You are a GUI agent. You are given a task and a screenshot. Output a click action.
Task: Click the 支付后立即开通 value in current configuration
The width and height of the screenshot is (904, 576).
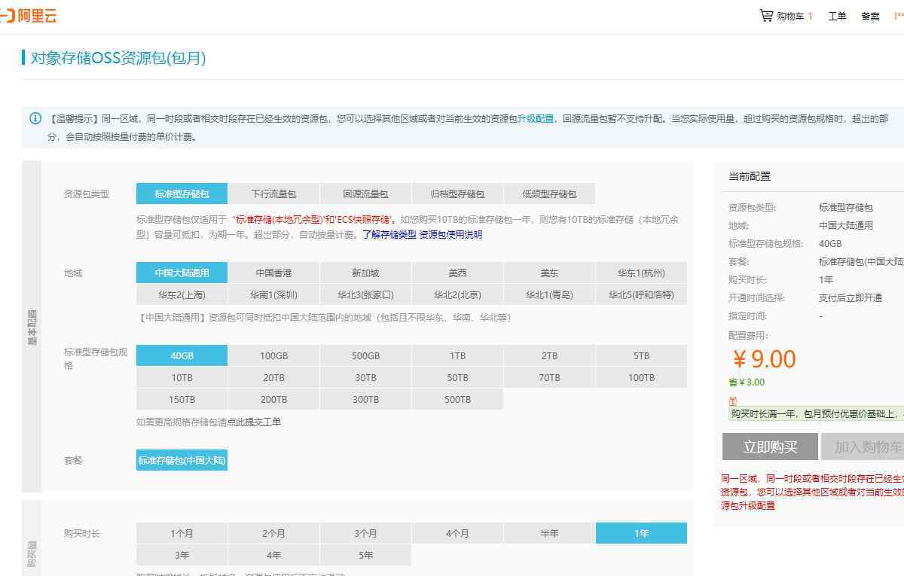[x=851, y=297]
